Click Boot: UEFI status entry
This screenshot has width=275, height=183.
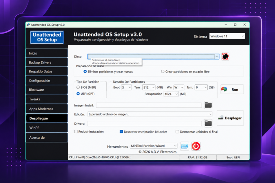(x=233, y=157)
